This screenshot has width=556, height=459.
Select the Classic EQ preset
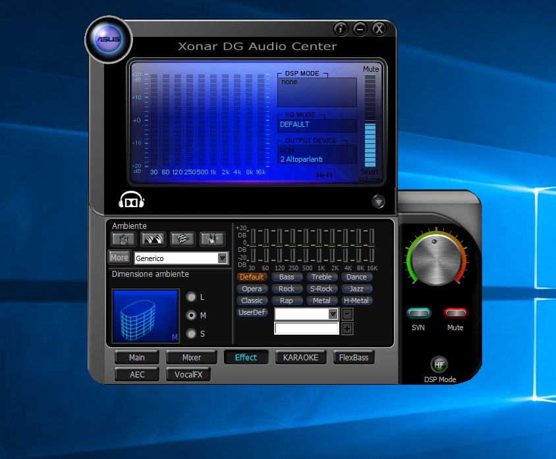252,301
